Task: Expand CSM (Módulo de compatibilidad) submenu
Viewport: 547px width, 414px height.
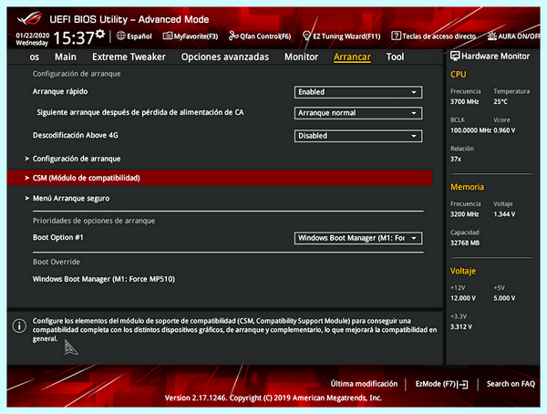Action: coord(220,178)
